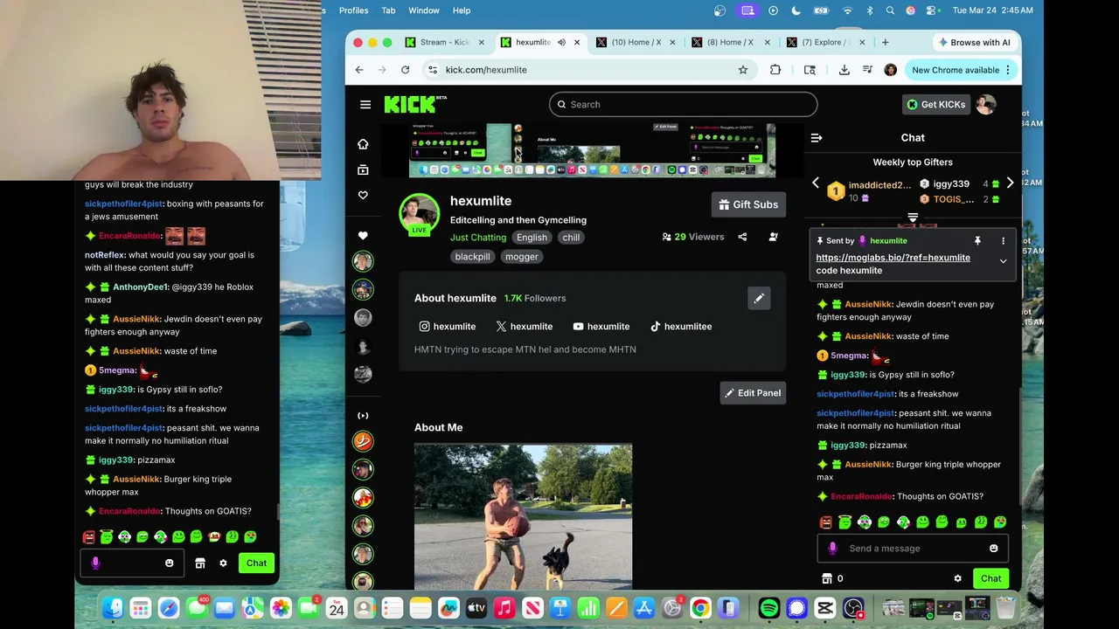Click Chat send button in Kick page
This screenshot has height=629, width=1119.
pyautogui.click(x=990, y=578)
